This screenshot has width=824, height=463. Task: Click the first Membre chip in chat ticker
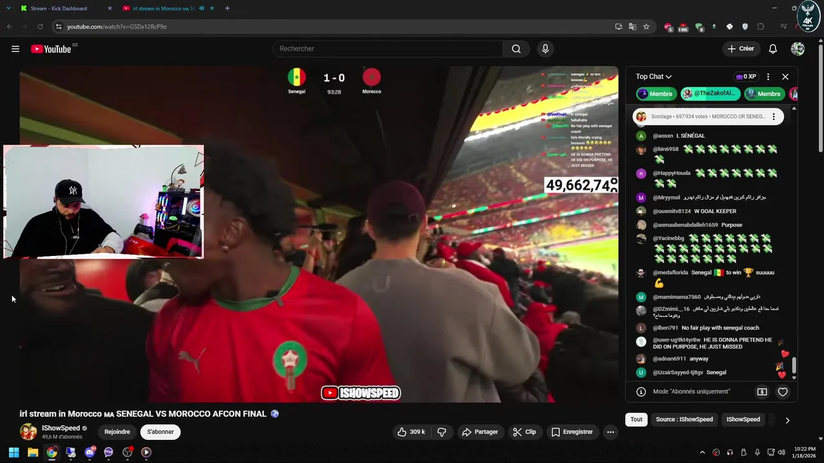click(657, 94)
